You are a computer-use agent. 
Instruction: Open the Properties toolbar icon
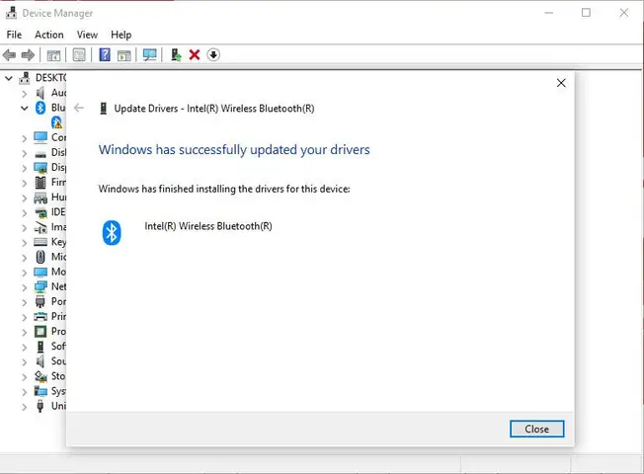pyautogui.click(x=79, y=55)
